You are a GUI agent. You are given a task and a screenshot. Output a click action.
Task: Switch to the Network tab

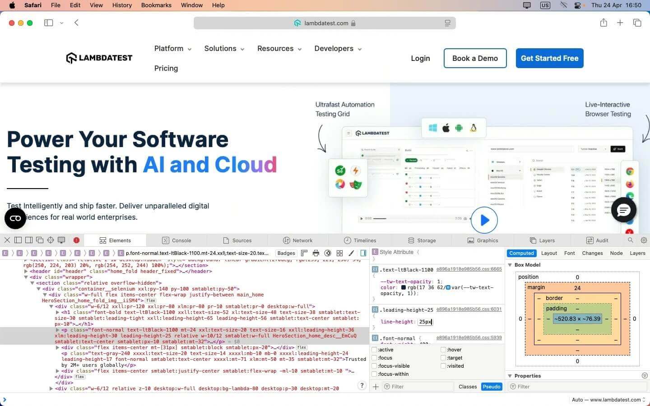tap(297, 240)
